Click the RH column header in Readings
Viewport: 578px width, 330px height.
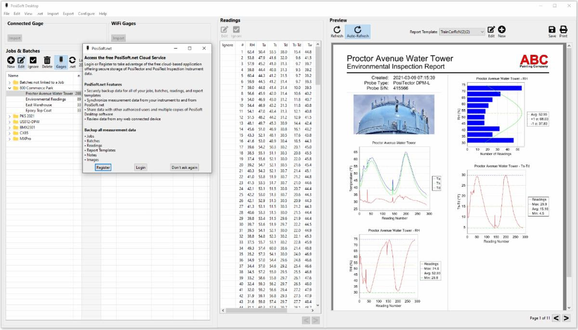[252, 45]
